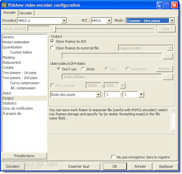Select Two passes - 2nd pass
Image resolution: width=182 pixels, height=174 pixels.
[20, 78]
